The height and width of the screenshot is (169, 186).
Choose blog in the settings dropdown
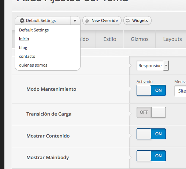click(x=23, y=48)
